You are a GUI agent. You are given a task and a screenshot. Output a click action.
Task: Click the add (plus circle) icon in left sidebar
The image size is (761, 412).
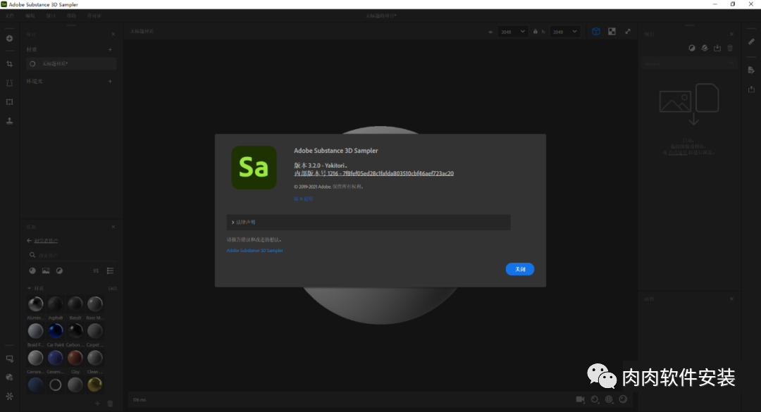(x=9, y=38)
